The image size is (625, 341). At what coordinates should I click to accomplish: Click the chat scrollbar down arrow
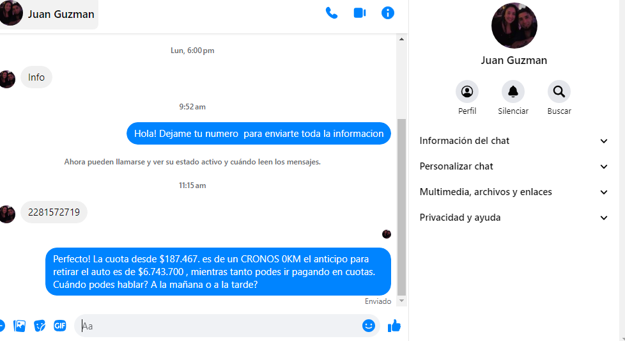pos(401,301)
